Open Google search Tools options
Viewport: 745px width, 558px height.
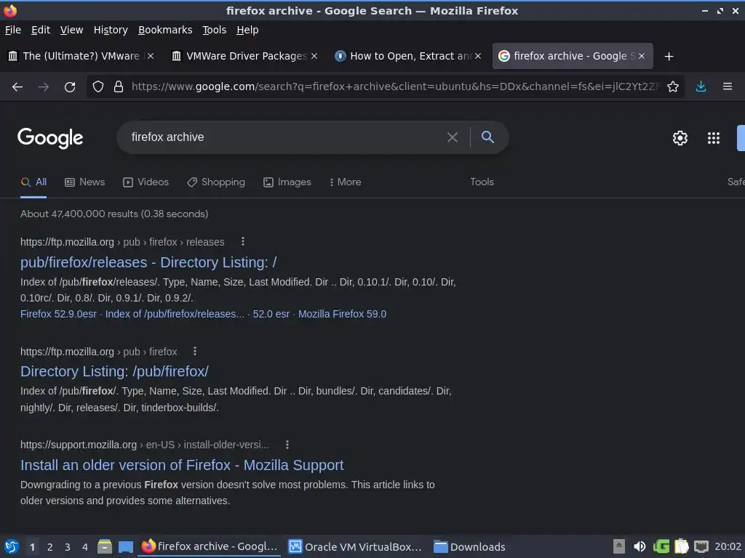pyautogui.click(x=482, y=182)
